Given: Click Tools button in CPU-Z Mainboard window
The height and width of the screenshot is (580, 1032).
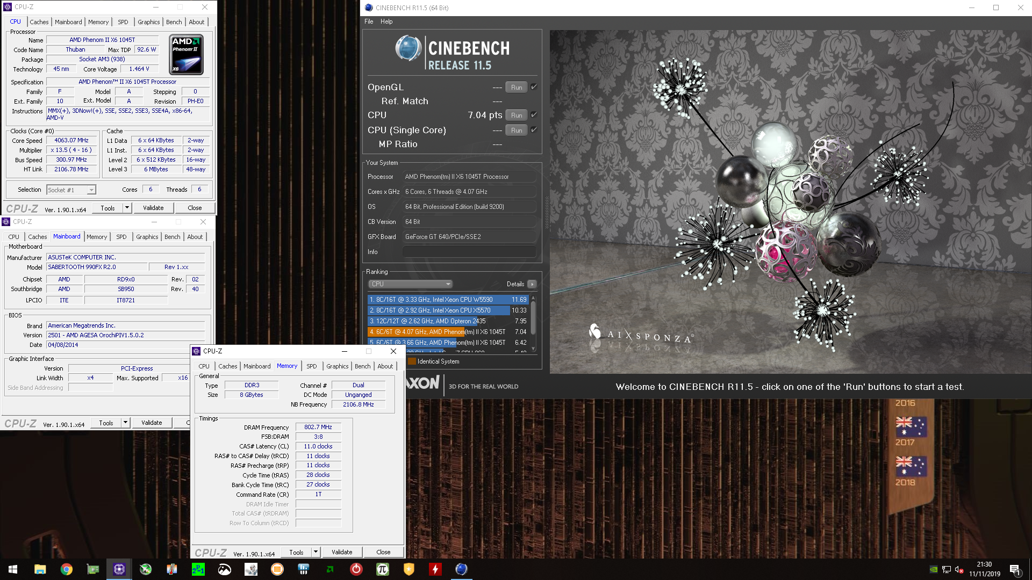Looking at the screenshot, I should pyautogui.click(x=106, y=423).
